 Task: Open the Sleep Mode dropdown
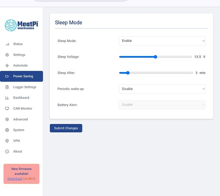pos(162,41)
